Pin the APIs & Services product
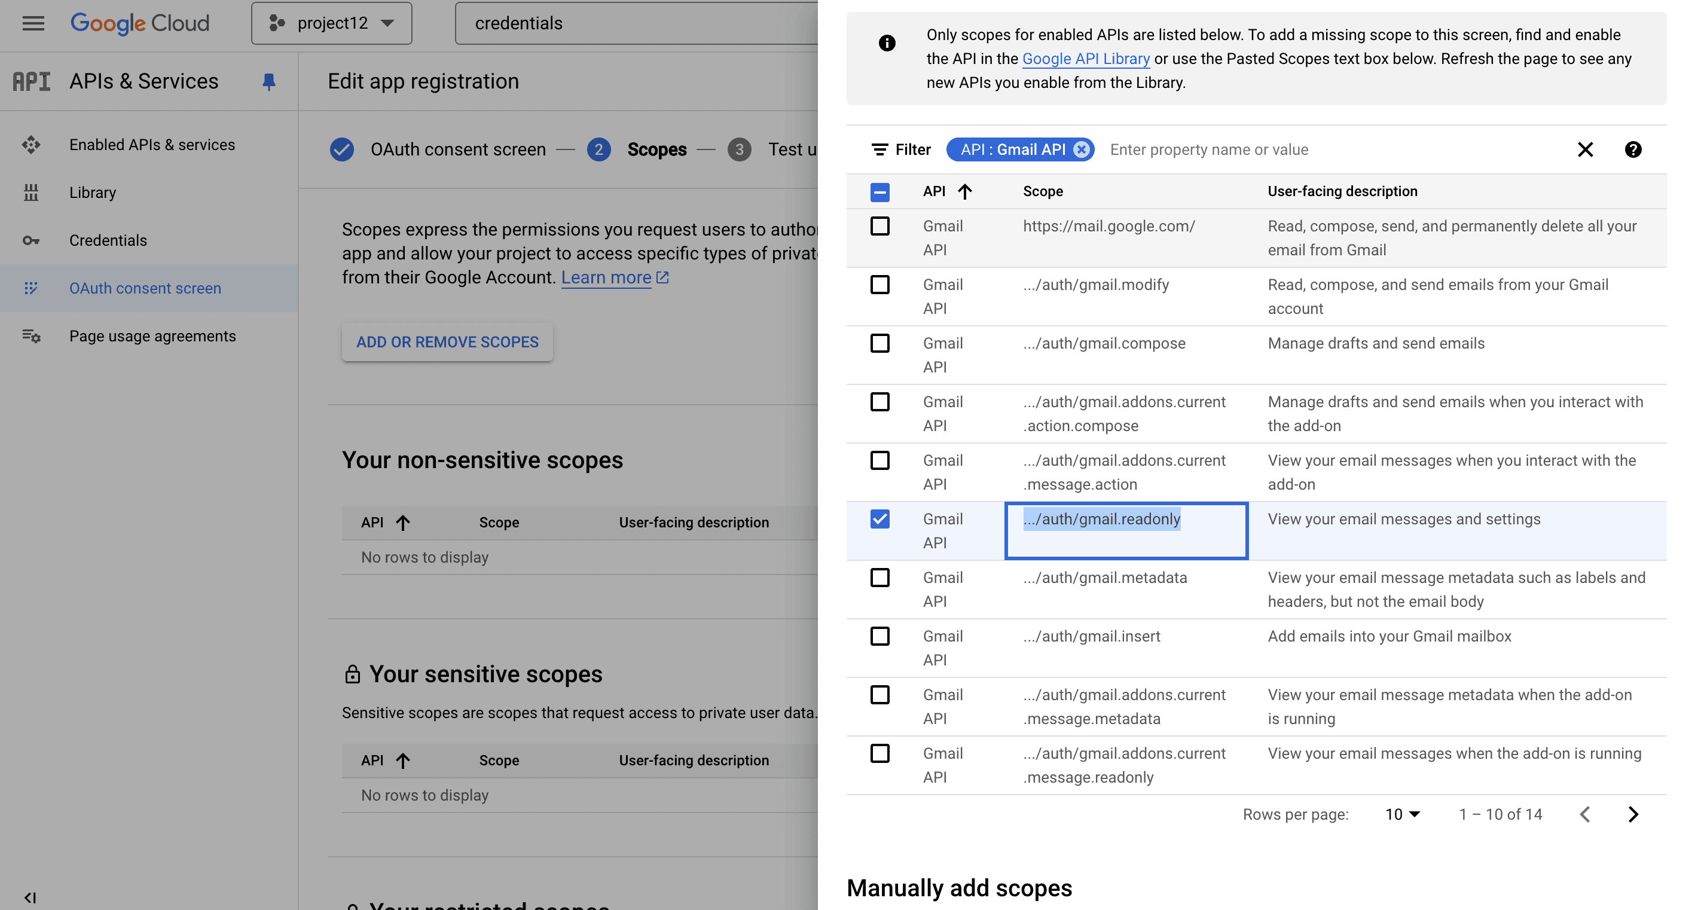Screen dimensions: 1698x910 tap(268, 82)
